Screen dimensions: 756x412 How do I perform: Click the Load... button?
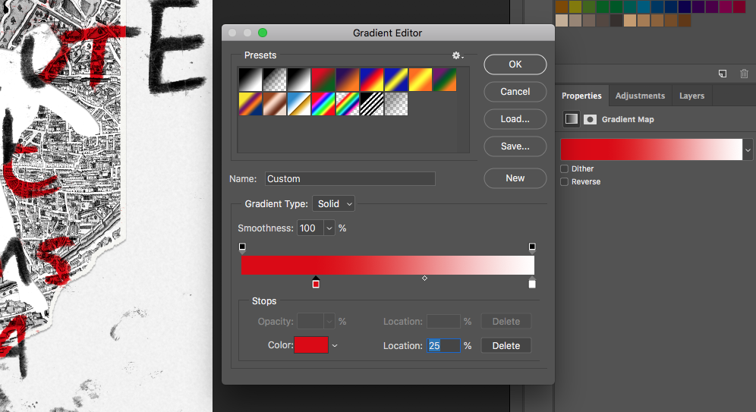[515, 119]
